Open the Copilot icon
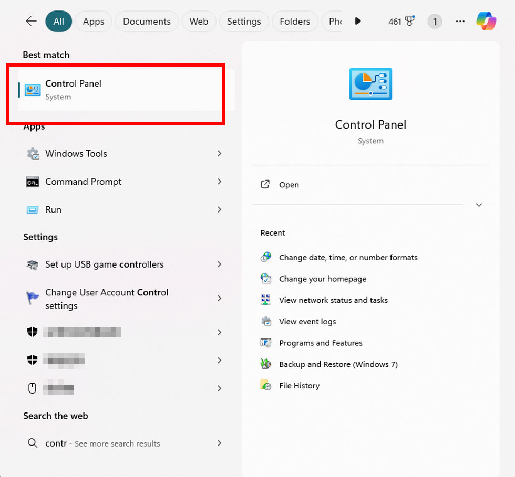The image size is (515, 477). [486, 21]
